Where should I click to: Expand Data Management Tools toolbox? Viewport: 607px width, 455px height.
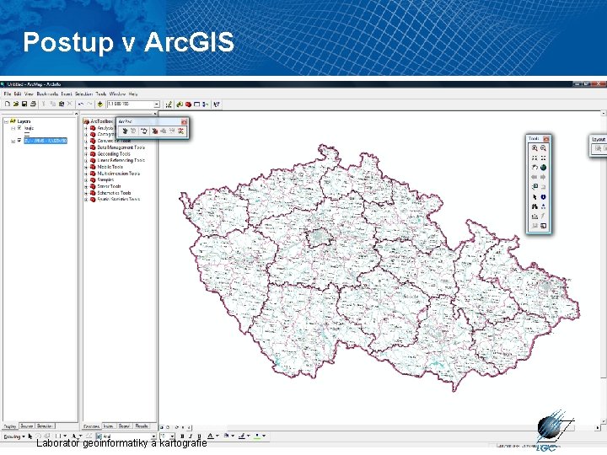coord(86,147)
